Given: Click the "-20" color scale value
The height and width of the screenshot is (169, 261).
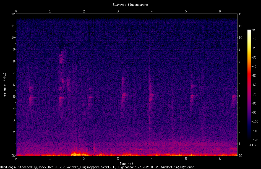Looking at the screenshot, I should pos(254,48).
